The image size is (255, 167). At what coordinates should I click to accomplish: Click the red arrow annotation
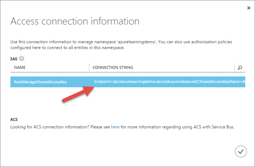click(78, 94)
